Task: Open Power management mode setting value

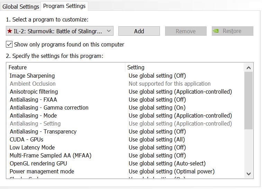Action: coord(171,171)
